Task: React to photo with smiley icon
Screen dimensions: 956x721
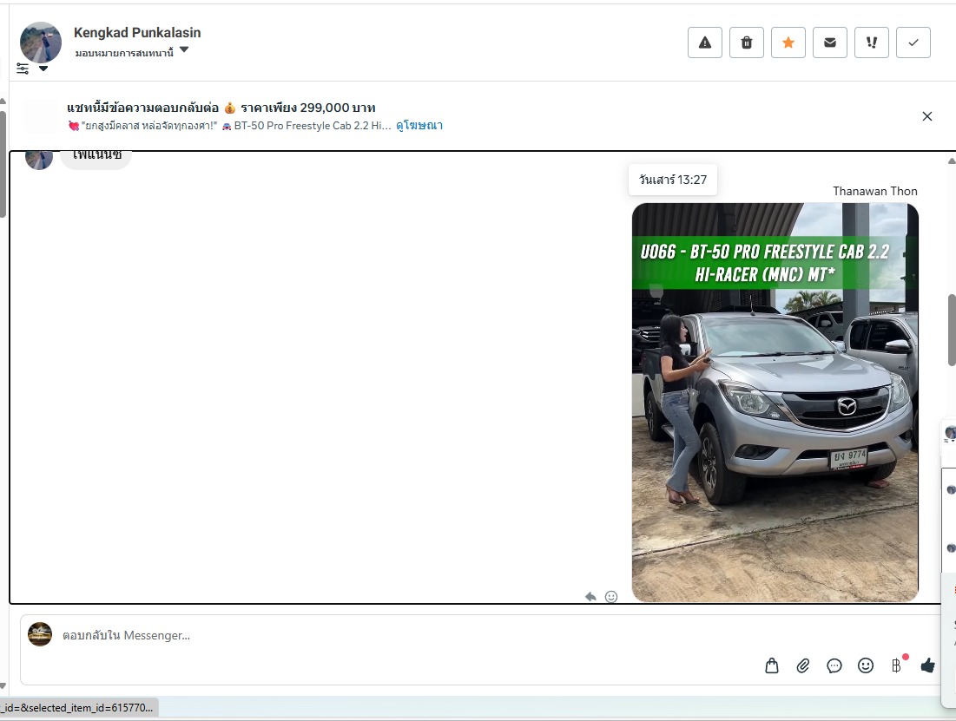Action: coord(611,597)
